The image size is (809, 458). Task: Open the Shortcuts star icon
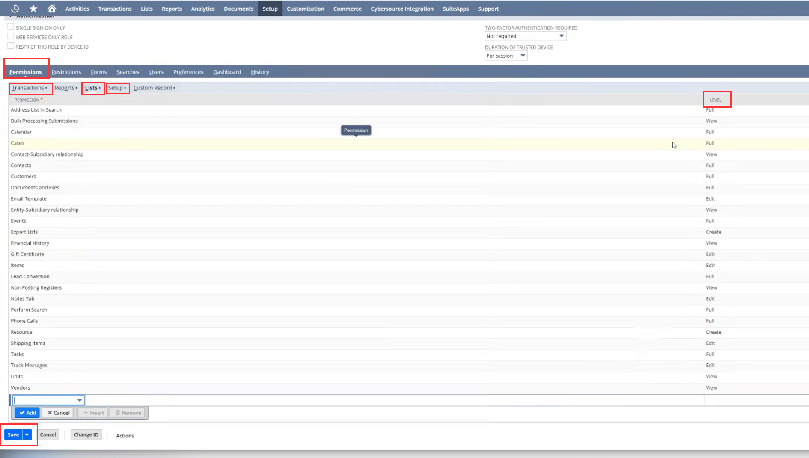pos(33,9)
